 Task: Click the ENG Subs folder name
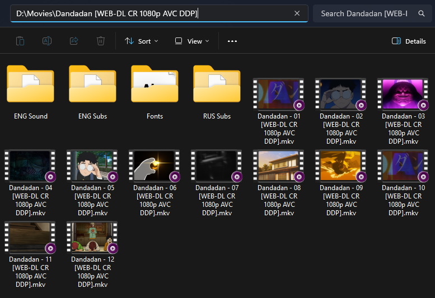93,116
